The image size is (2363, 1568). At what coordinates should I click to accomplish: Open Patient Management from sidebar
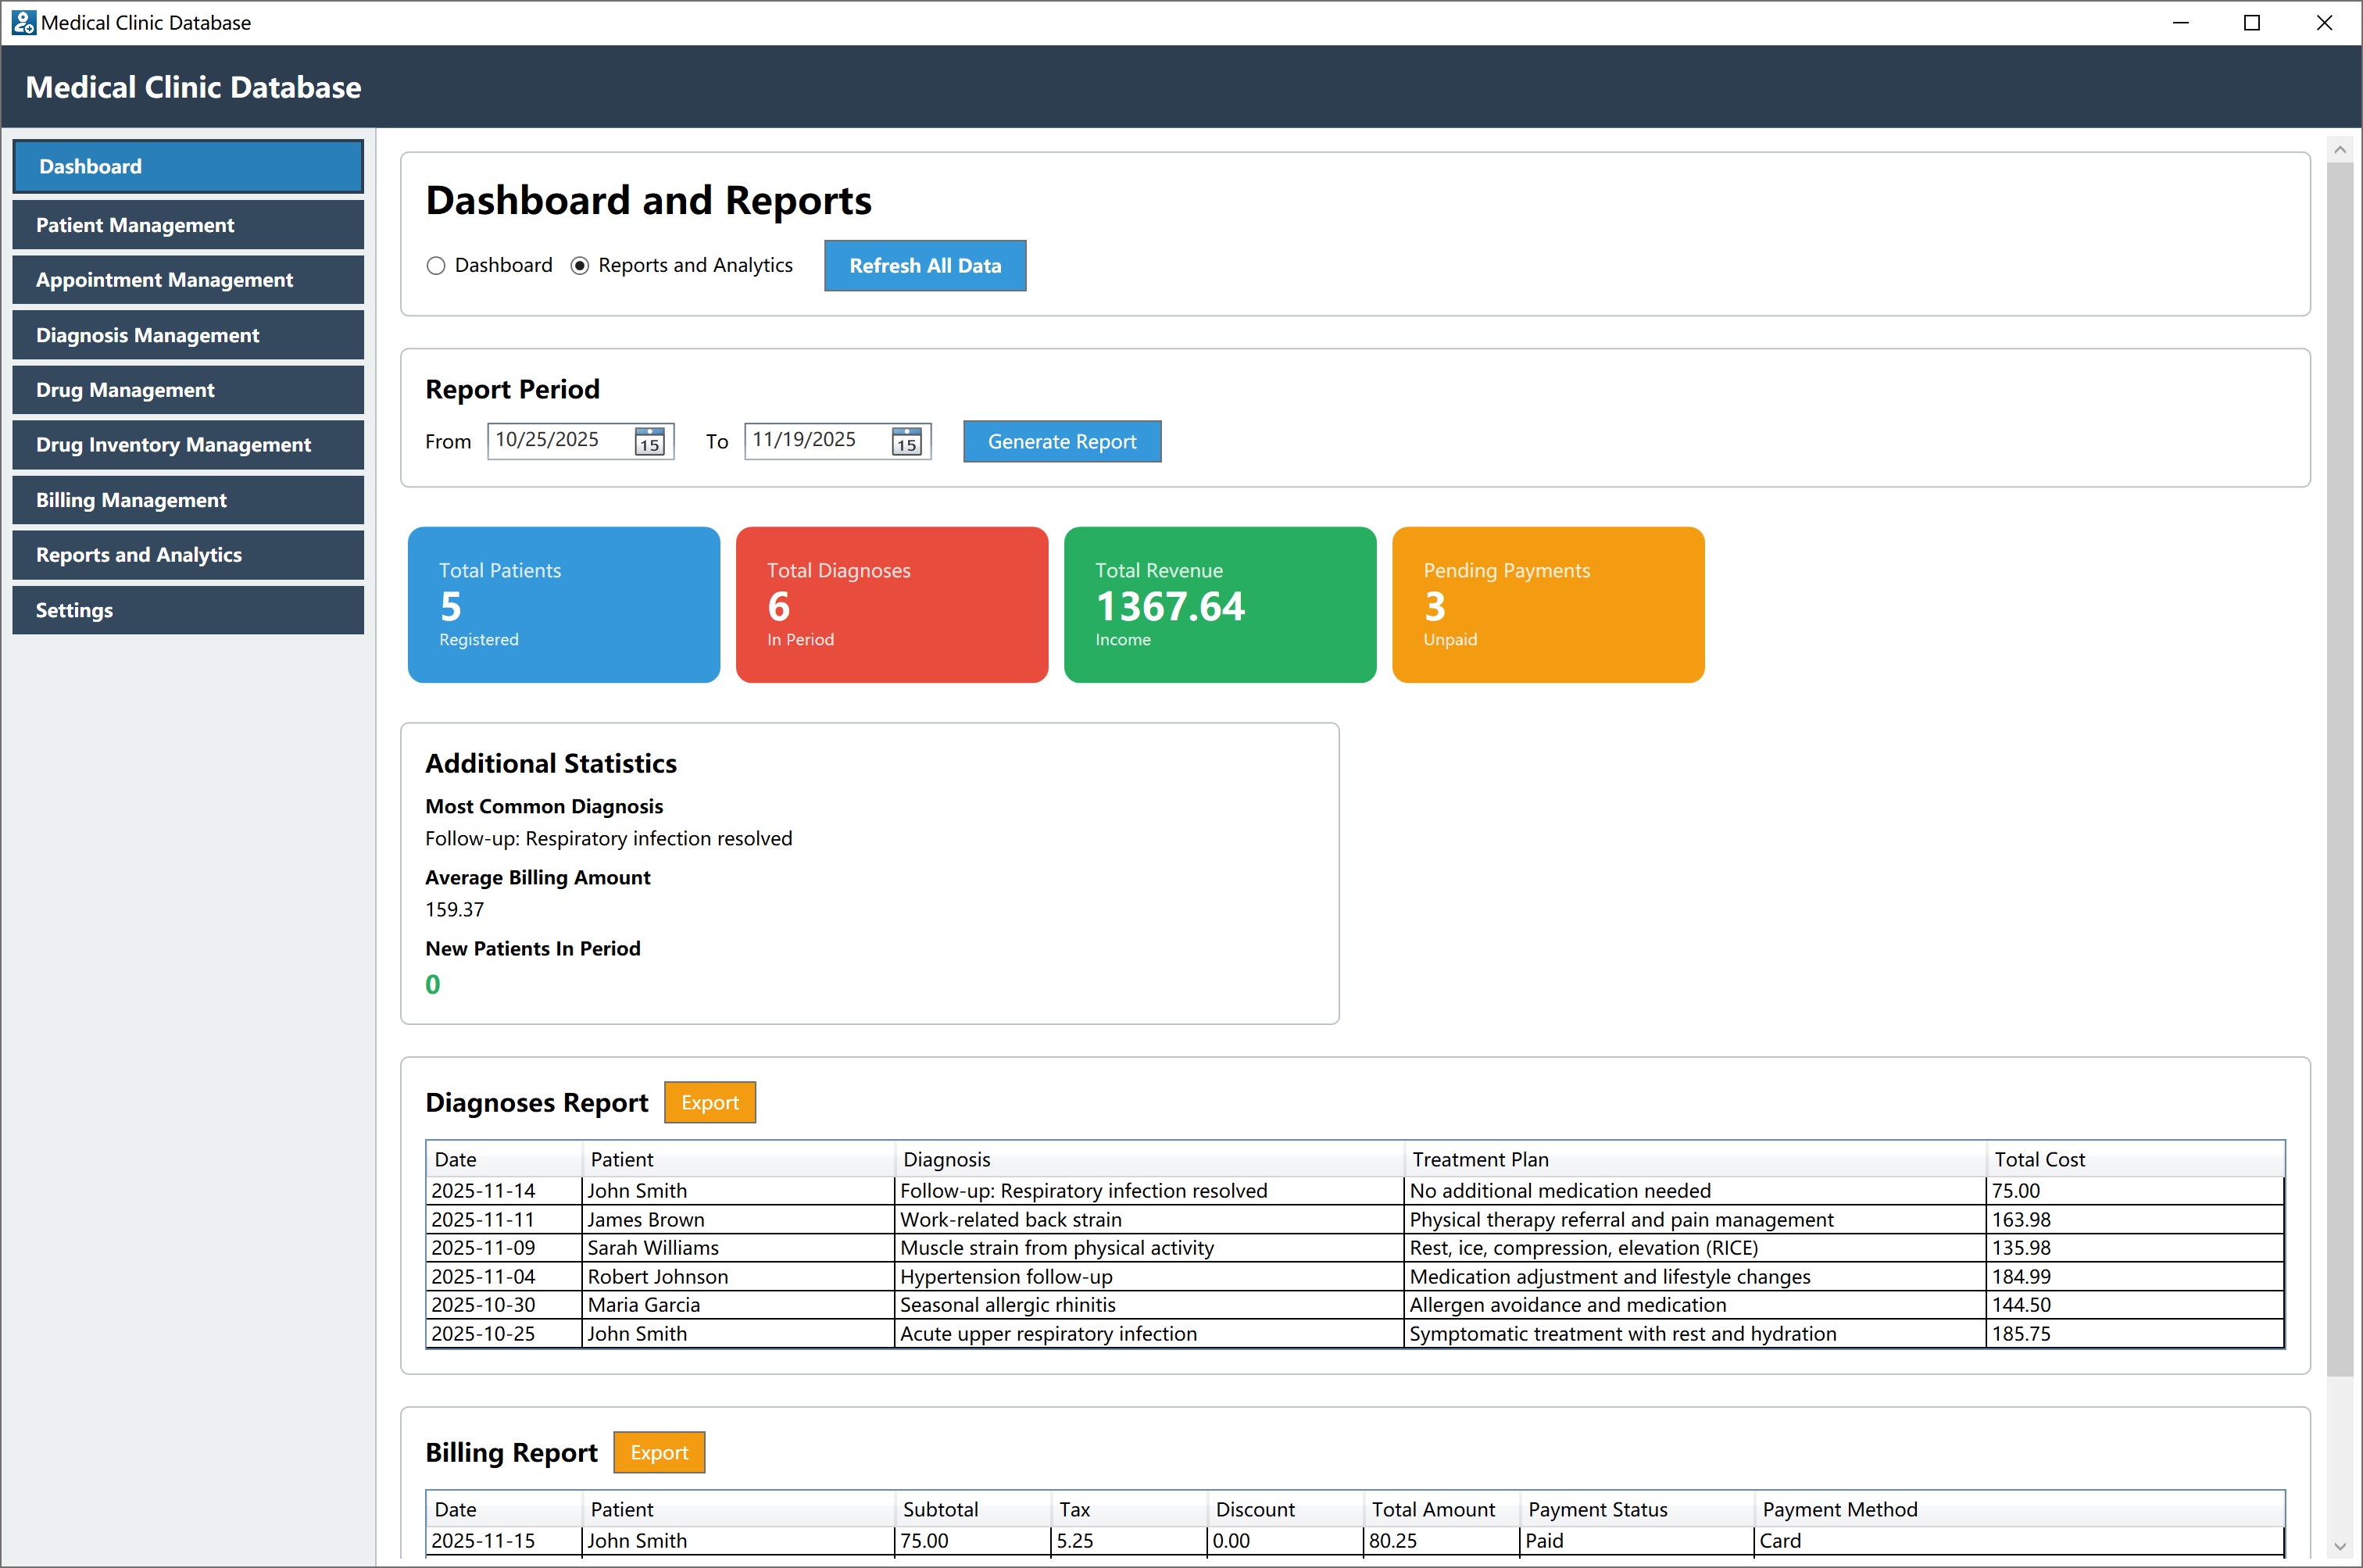[x=188, y=225]
